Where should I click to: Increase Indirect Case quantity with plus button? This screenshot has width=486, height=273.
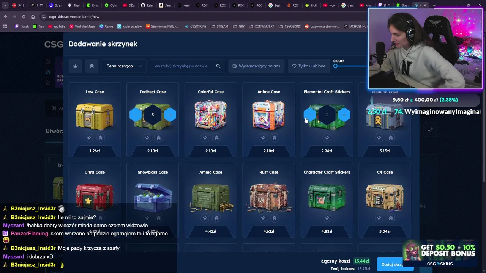pos(170,115)
